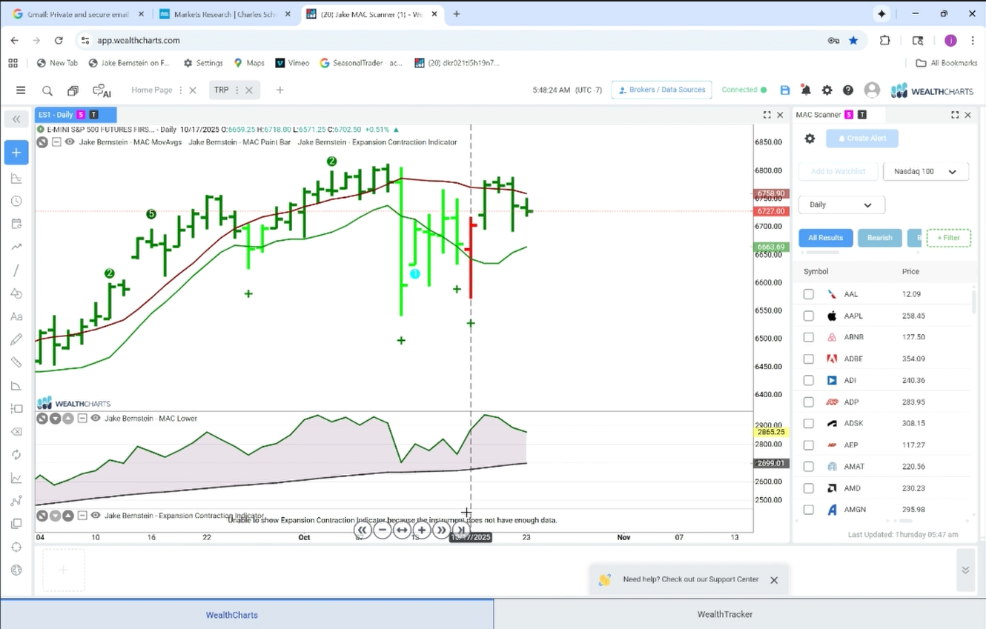Image resolution: width=986 pixels, height=629 pixels.
Task: Toggle visibility eye of MAC Lower indicator
Action: point(96,418)
